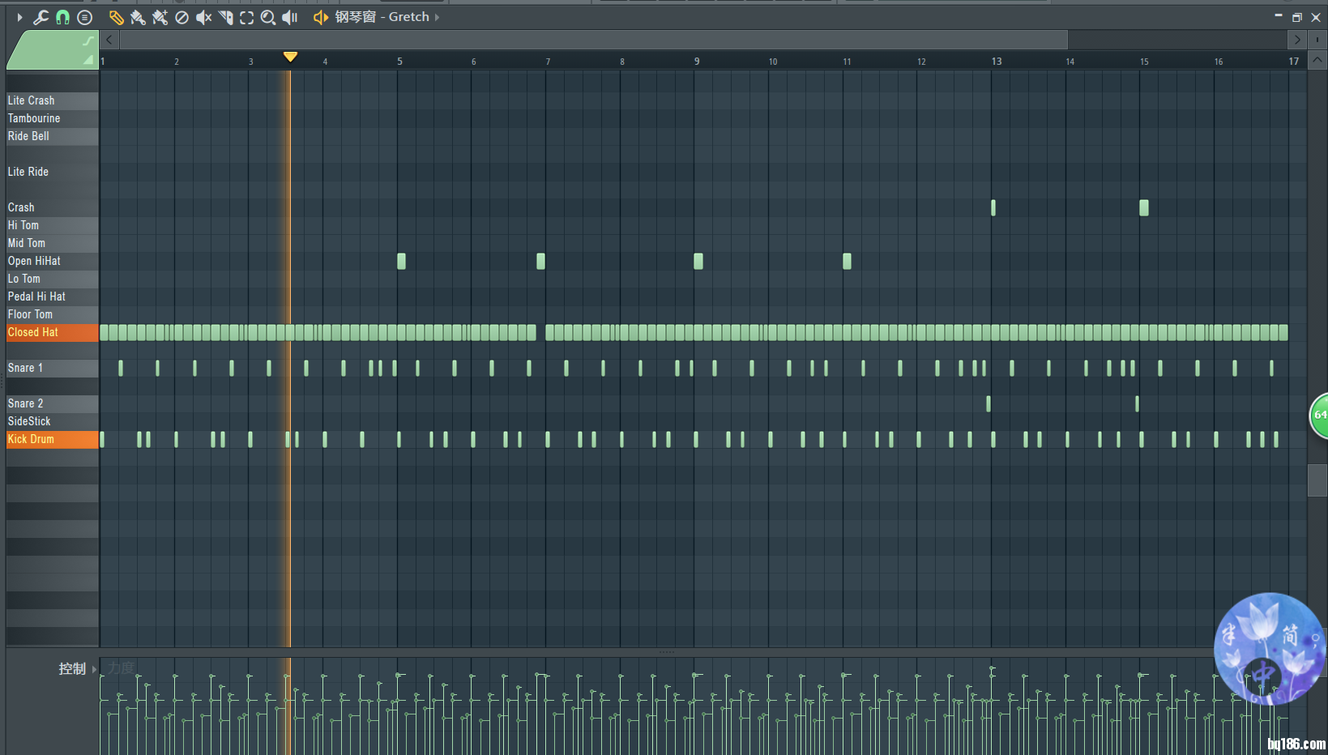1328x755 pixels.
Task: Select the Paint drum sequence tool
Action: tap(160, 17)
